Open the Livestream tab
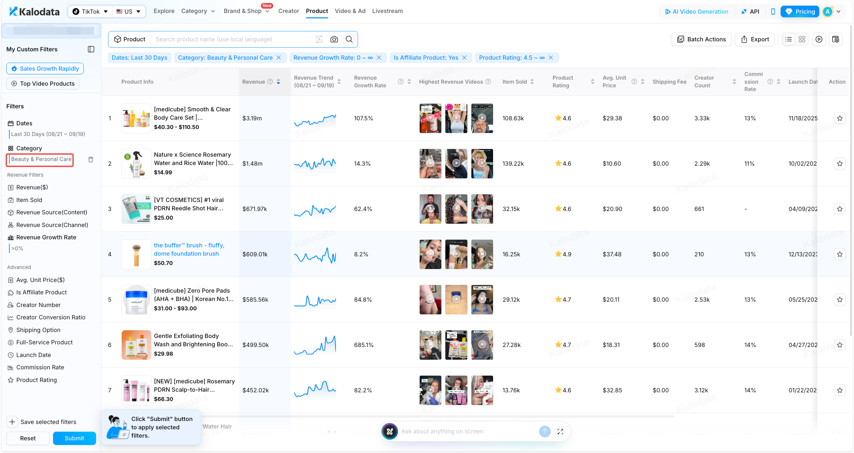854x453 pixels. [x=387, y=11]
